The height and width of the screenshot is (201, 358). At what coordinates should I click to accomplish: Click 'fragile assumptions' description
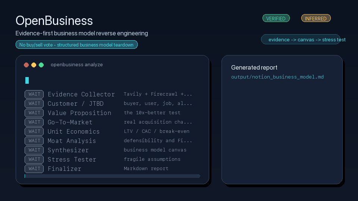click(152, 159)
